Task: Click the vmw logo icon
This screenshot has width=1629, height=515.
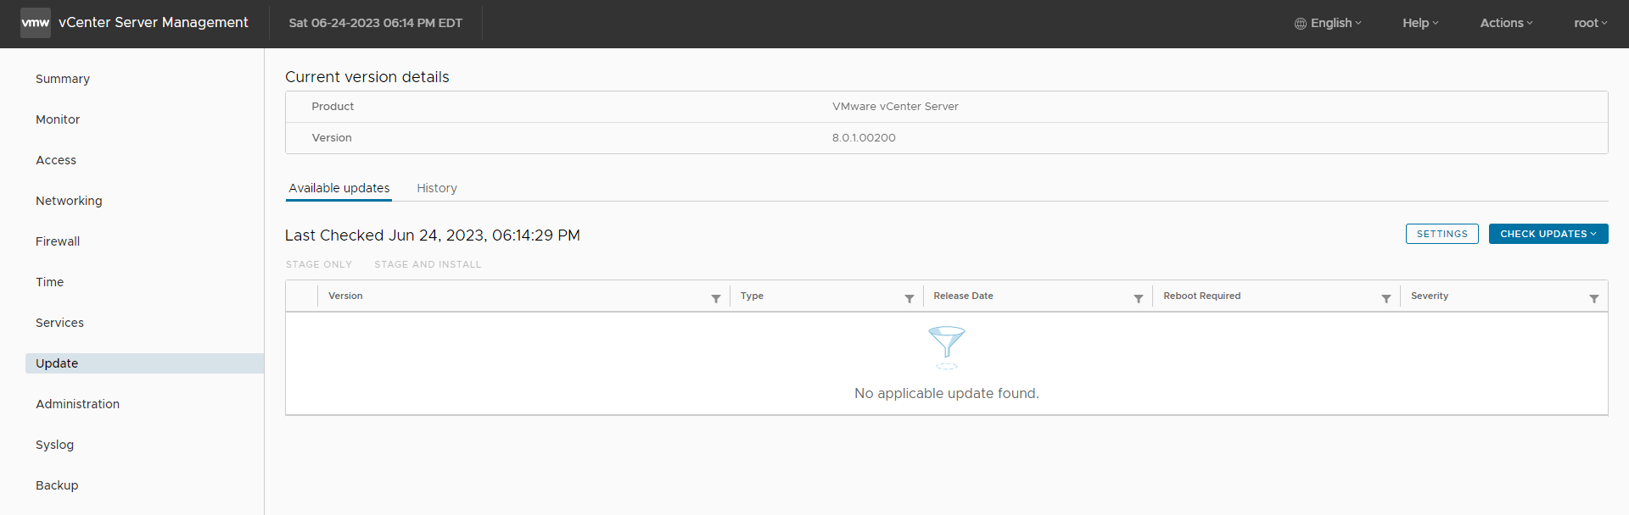Action: (36, 23)
